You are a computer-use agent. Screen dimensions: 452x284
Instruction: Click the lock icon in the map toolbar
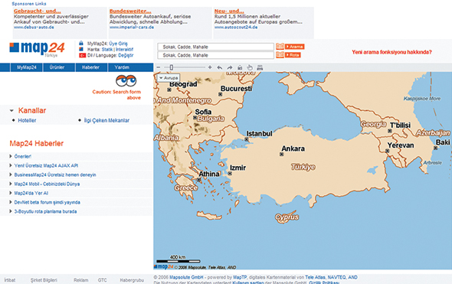tap(240, 67)
